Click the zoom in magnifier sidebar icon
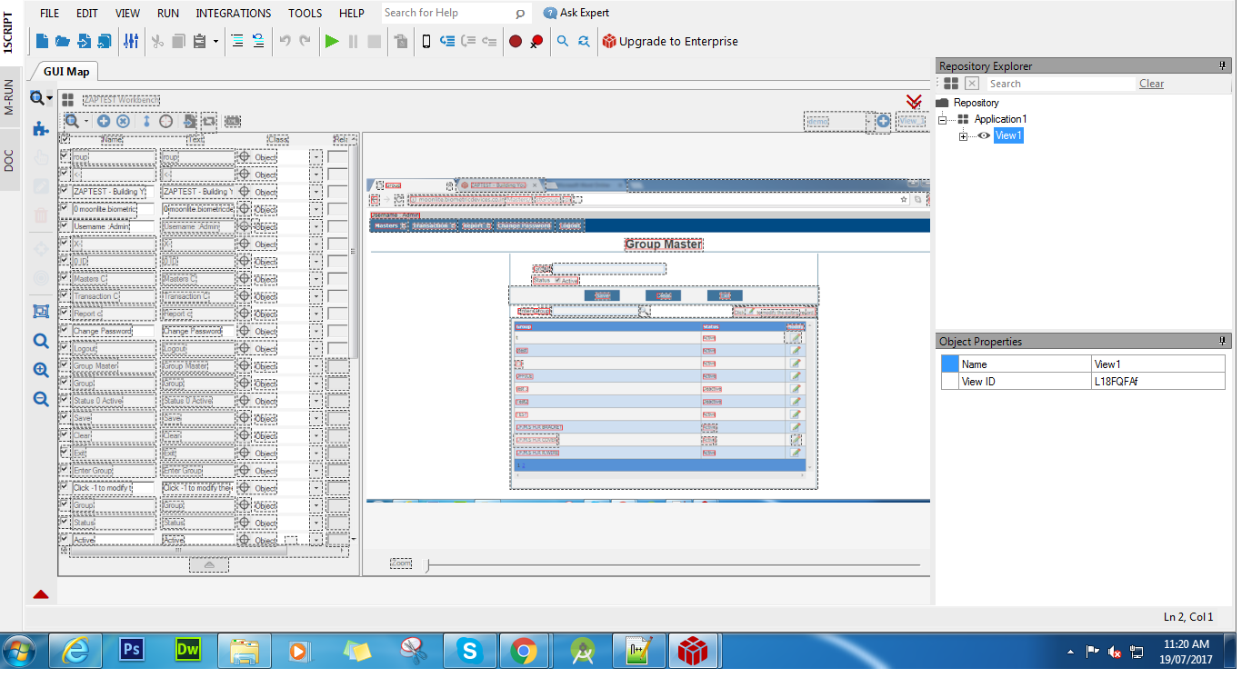Viewport: 1242px width, 698px height. [x=41, y=370]
